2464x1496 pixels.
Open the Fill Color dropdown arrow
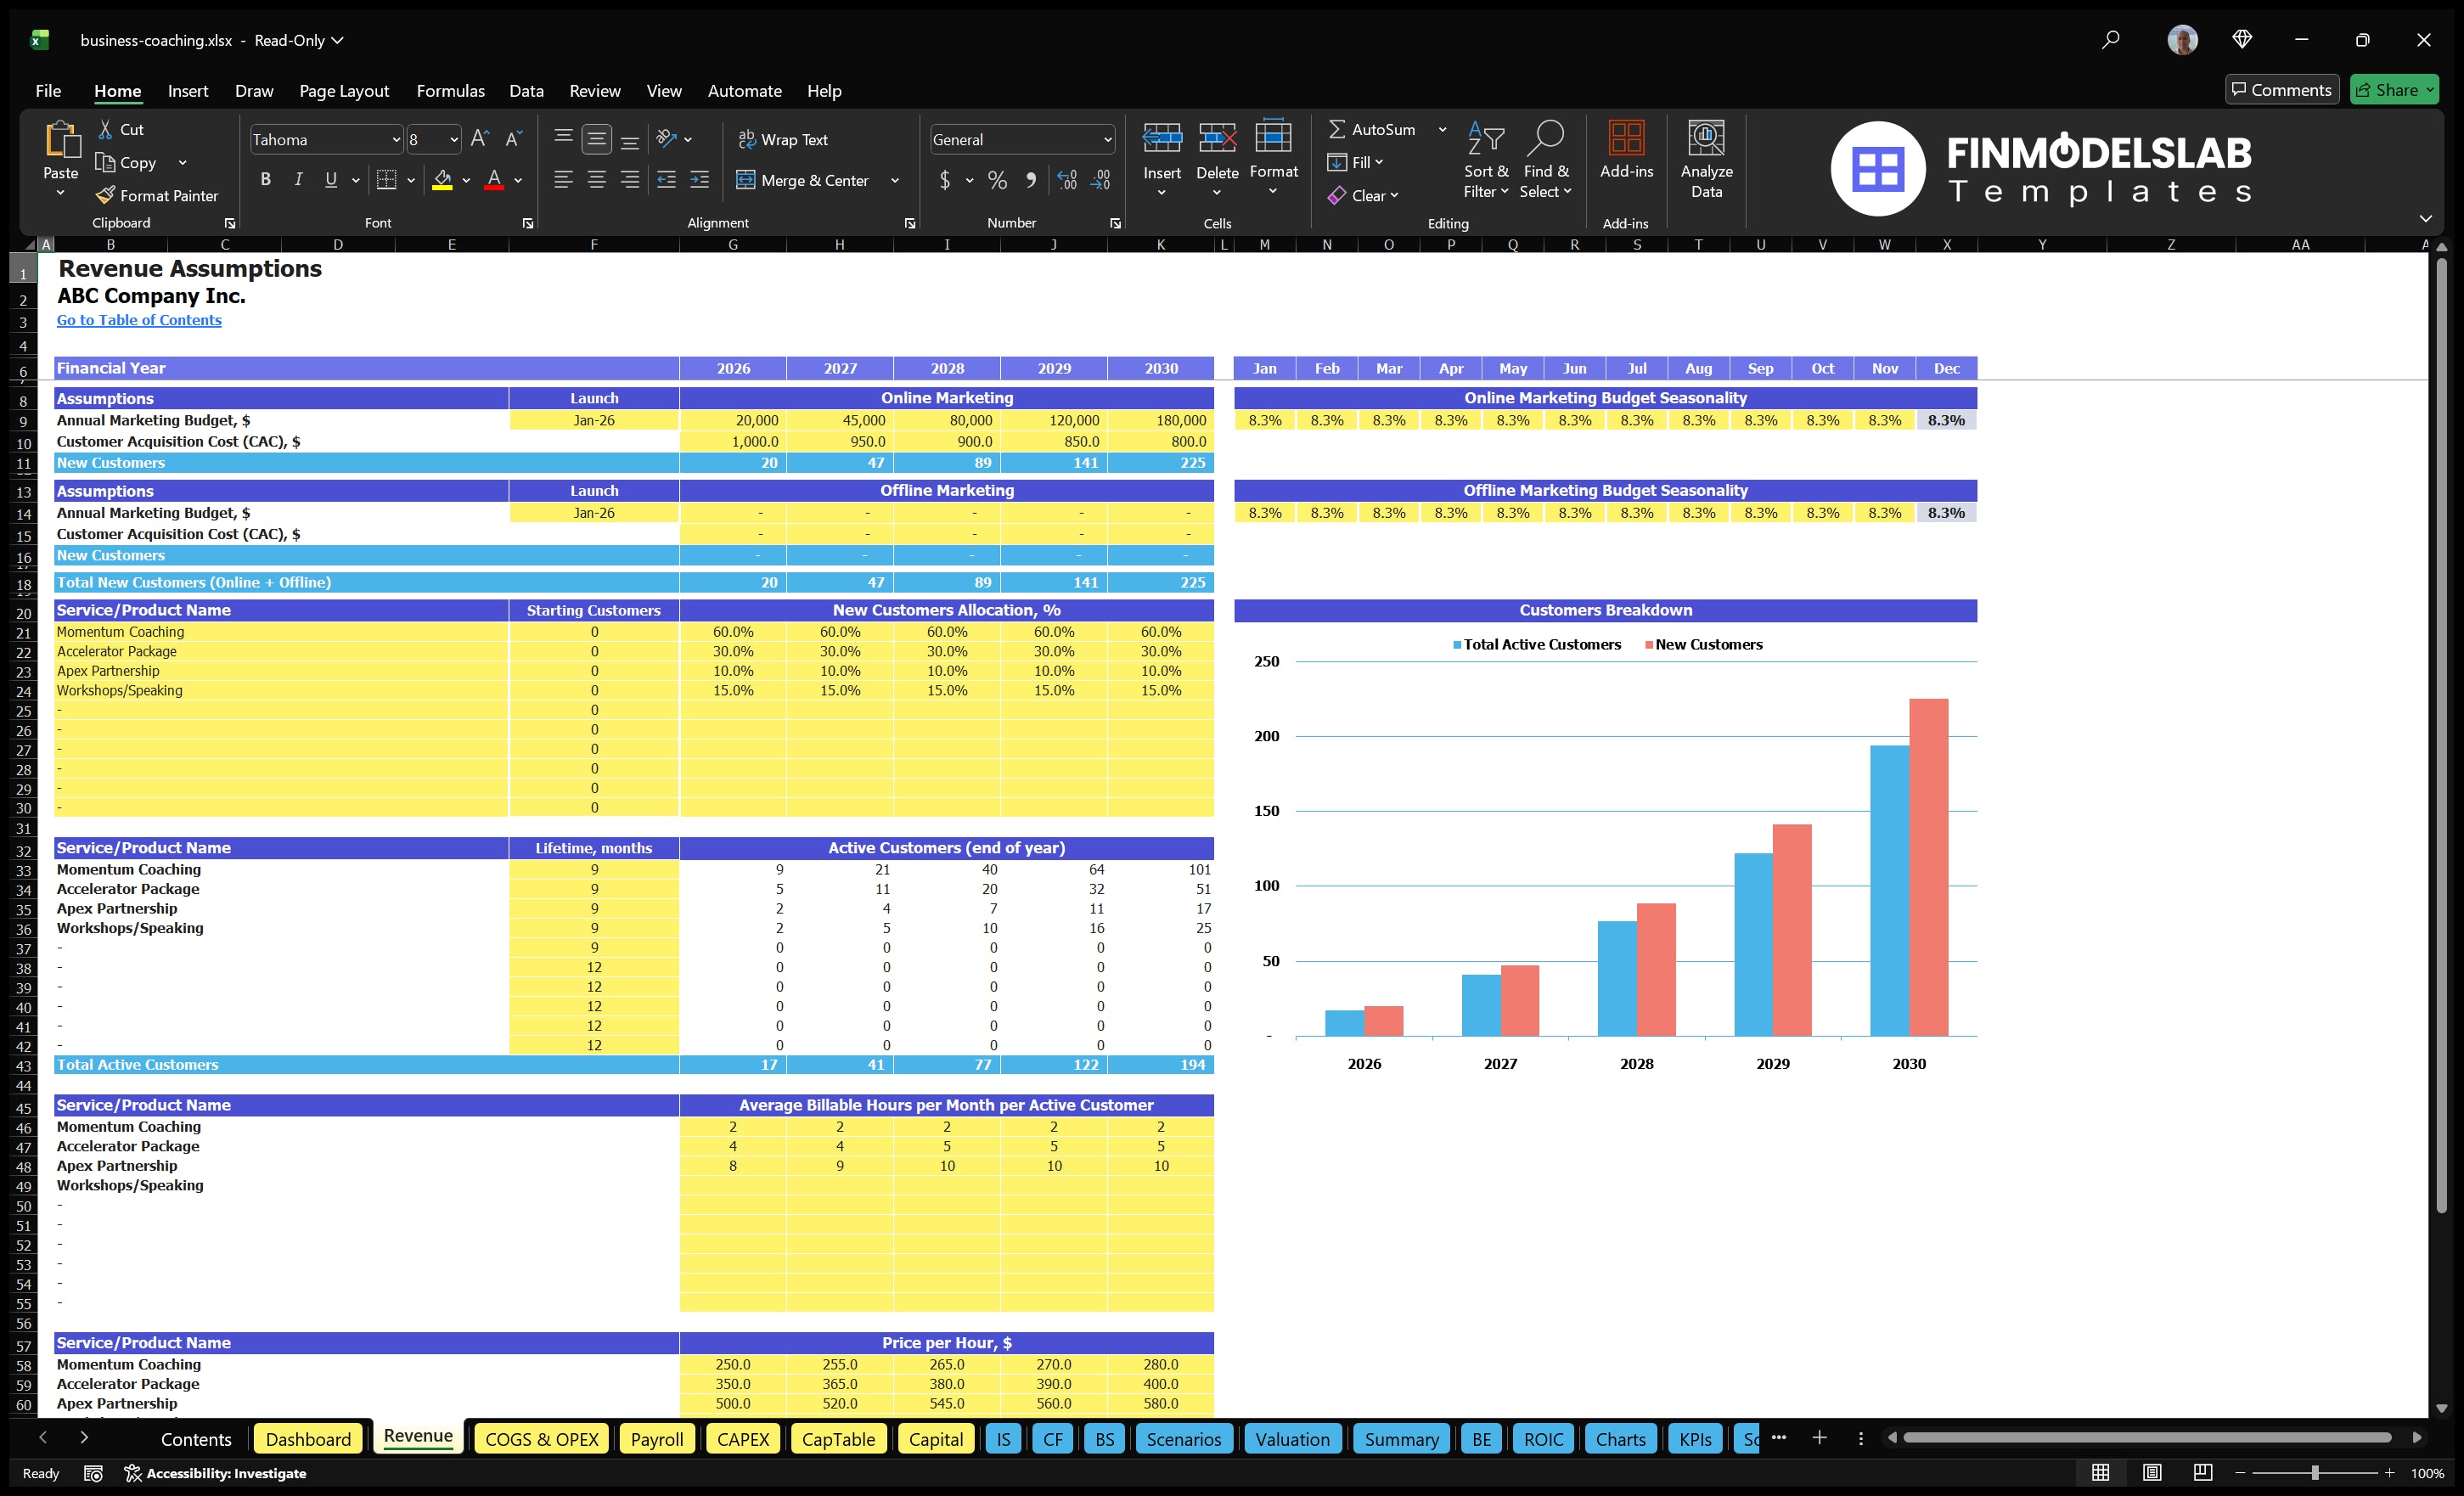[x=465, y=181]
